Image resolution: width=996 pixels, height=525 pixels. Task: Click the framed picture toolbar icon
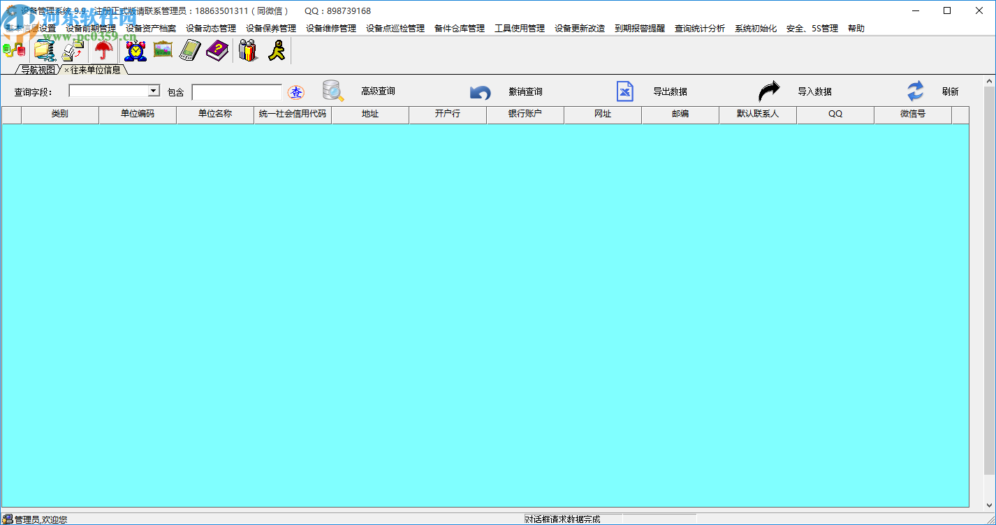163,50
